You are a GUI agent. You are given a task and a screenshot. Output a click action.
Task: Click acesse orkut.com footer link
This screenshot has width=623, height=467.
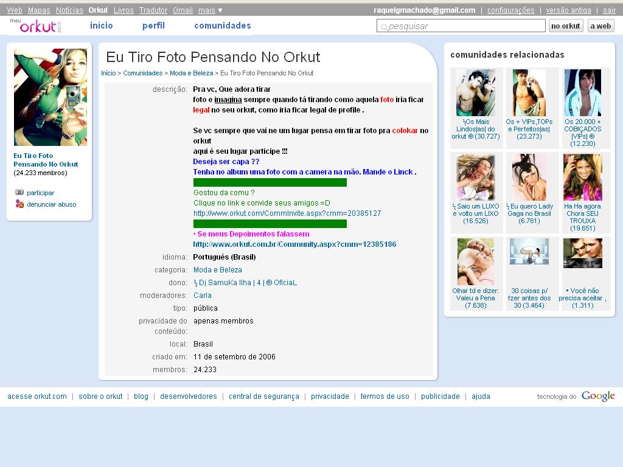coord(37,396)
